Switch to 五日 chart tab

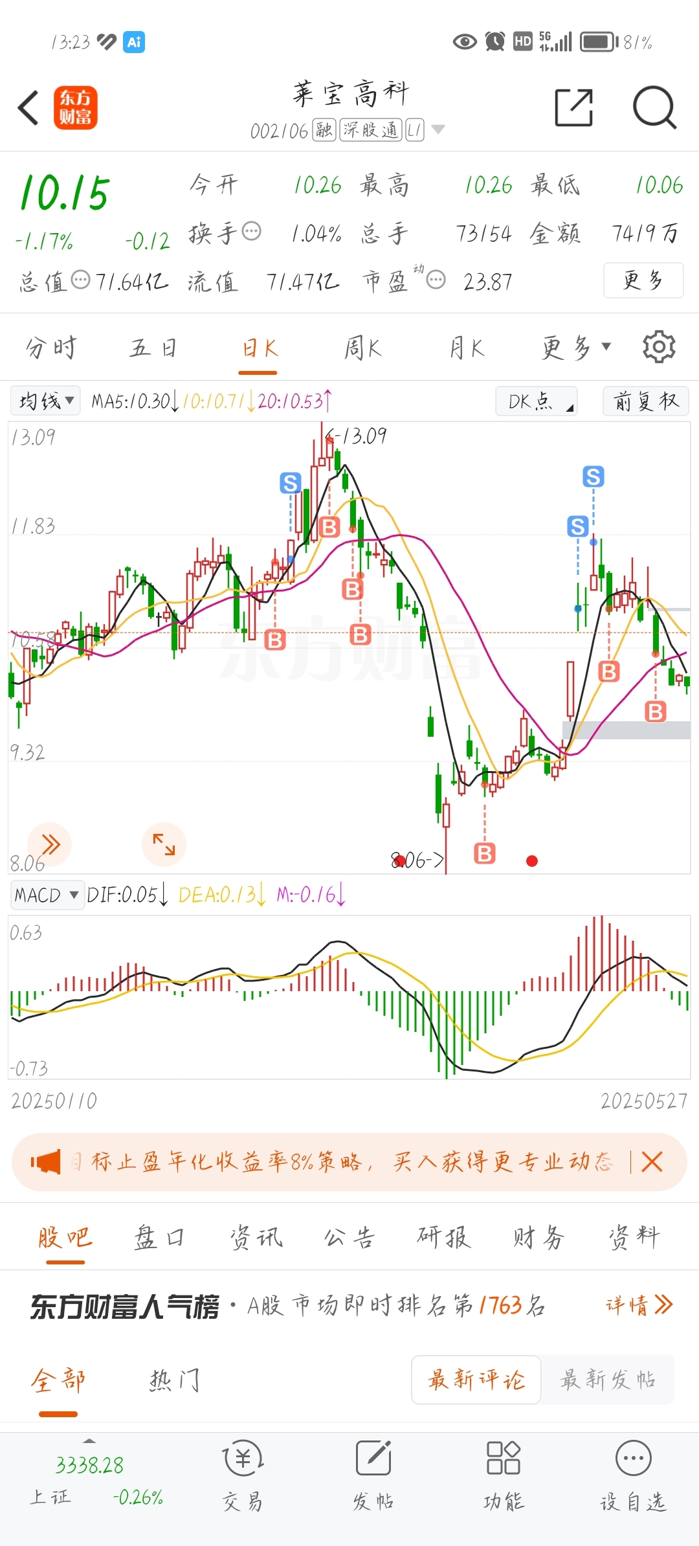[153, 348]
